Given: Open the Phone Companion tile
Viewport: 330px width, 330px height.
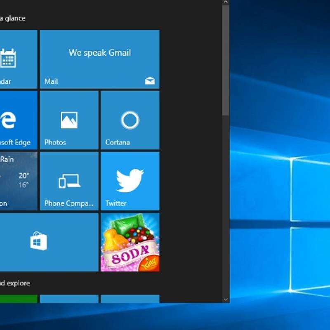Looking at the screenshot, I should 69,181.
